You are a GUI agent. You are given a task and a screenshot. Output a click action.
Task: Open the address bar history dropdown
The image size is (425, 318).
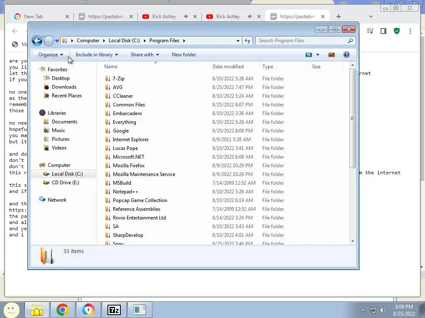pos(238,41)
